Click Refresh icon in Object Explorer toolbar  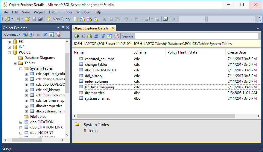[51, 35]
